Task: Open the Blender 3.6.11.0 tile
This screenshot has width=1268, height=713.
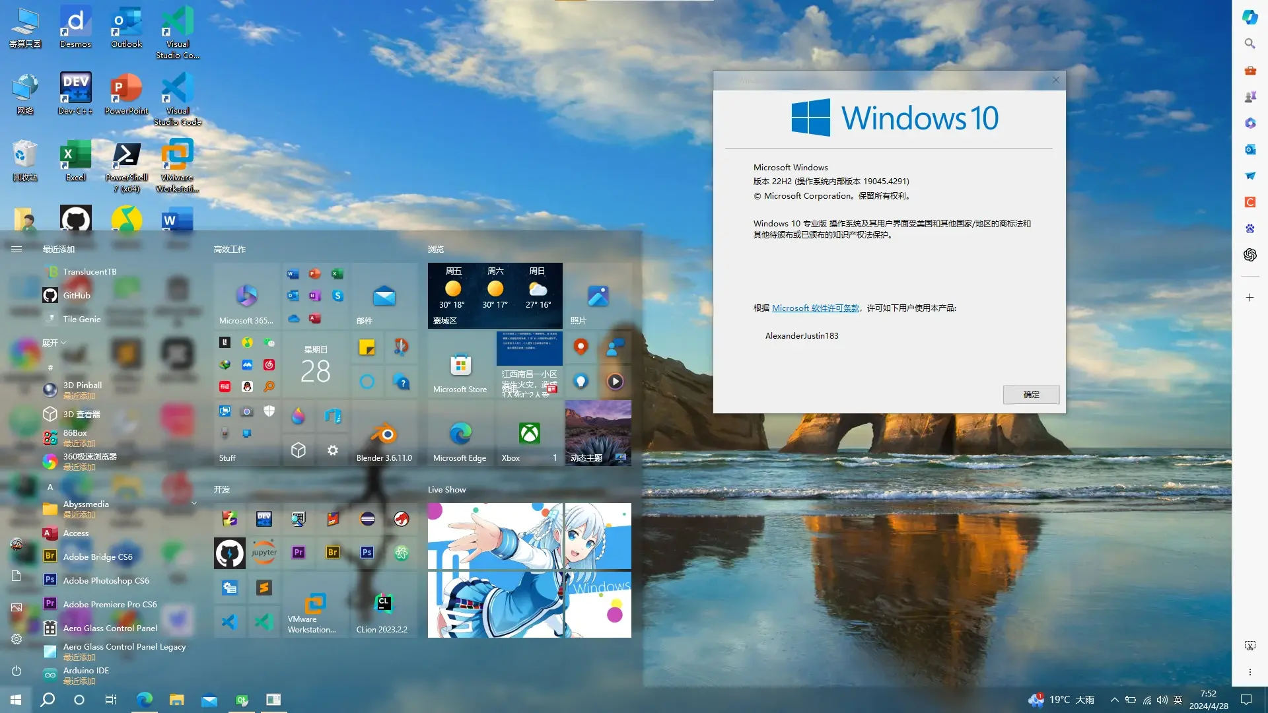Action: (x=384, y=434)
